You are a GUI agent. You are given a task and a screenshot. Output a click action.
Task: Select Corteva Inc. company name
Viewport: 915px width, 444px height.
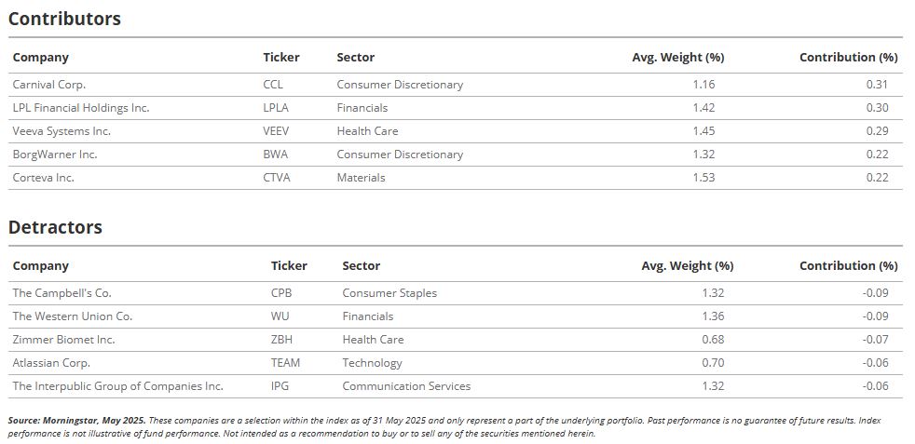(x=44, y=178)
